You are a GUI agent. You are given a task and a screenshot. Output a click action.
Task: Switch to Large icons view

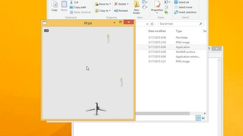(204, 118)
